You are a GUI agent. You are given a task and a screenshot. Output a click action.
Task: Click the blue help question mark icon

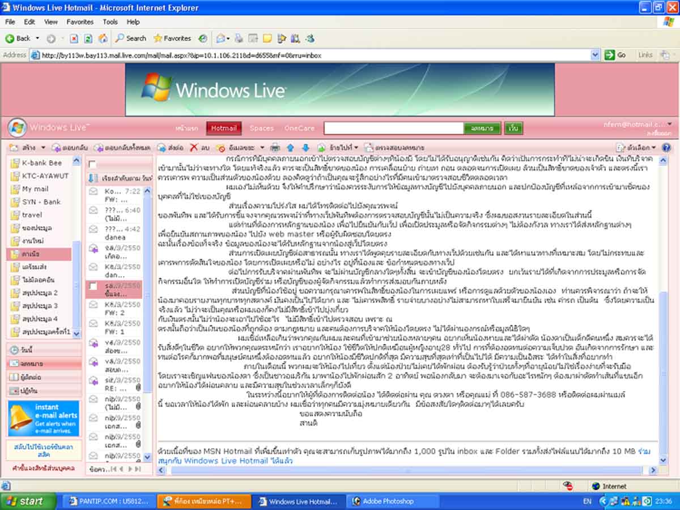[666, 147]
